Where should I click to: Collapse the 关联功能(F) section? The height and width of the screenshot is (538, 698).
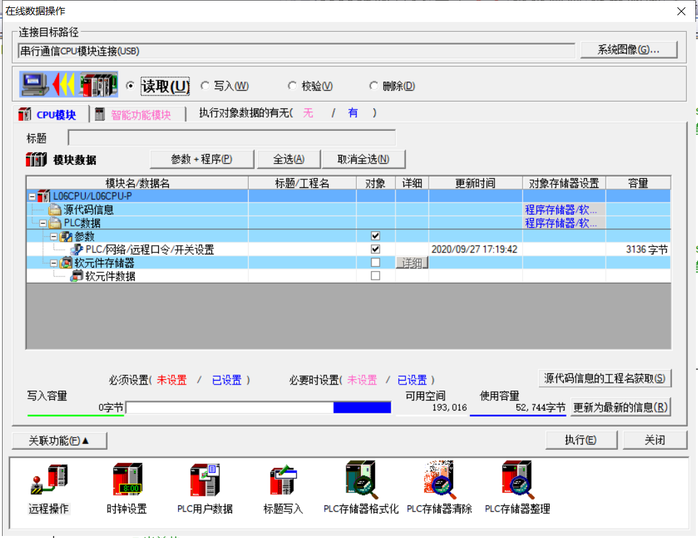click(59, 440)
